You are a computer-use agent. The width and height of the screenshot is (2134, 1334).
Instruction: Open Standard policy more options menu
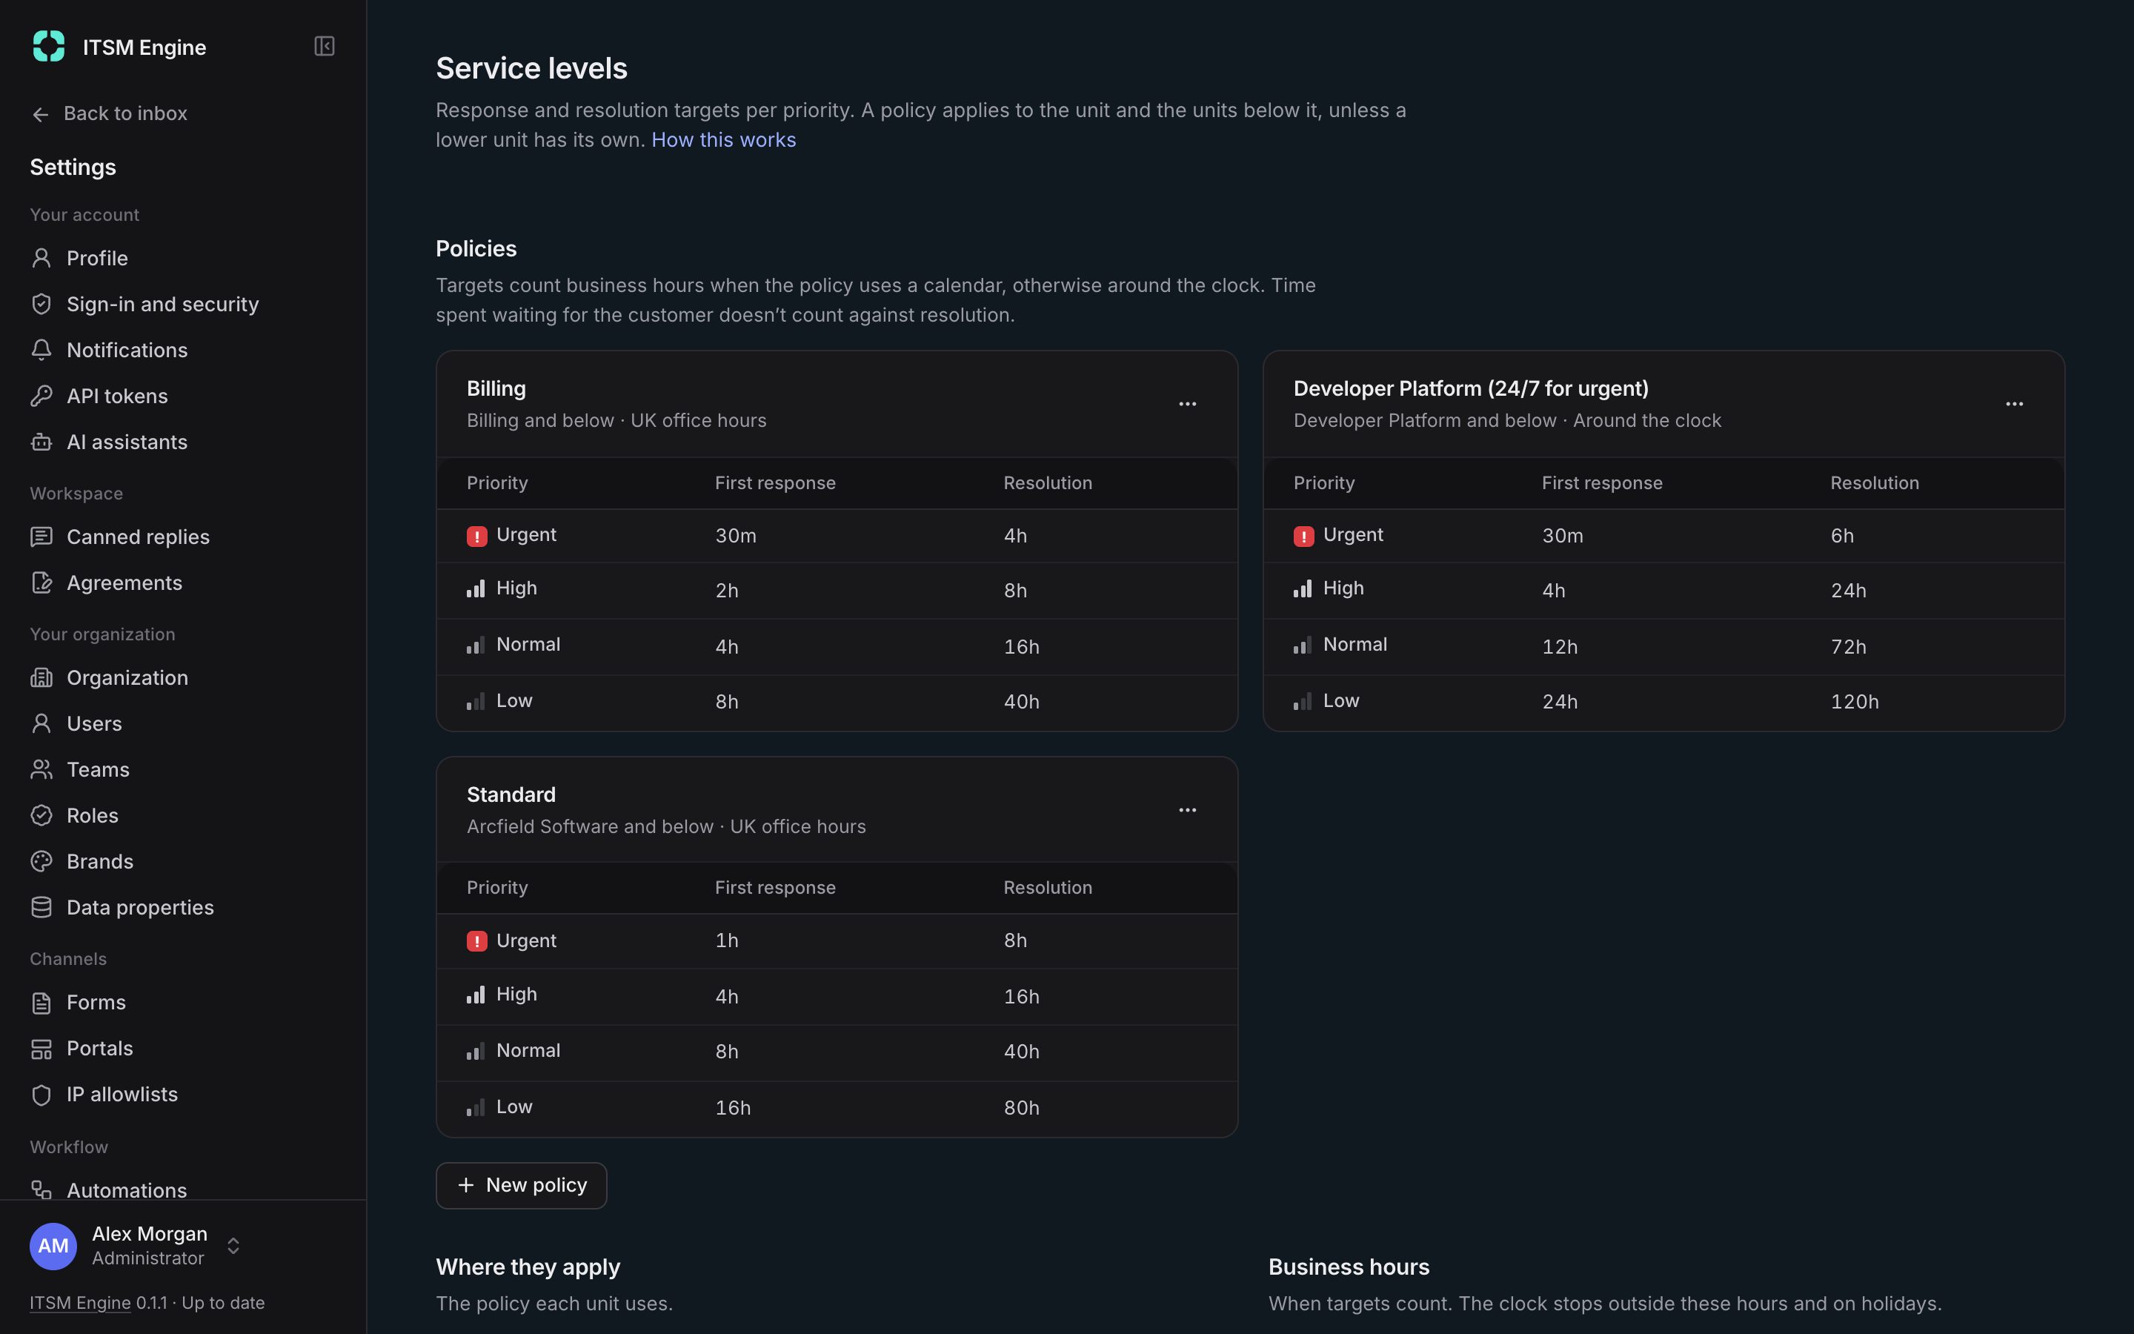[1188, 810]
